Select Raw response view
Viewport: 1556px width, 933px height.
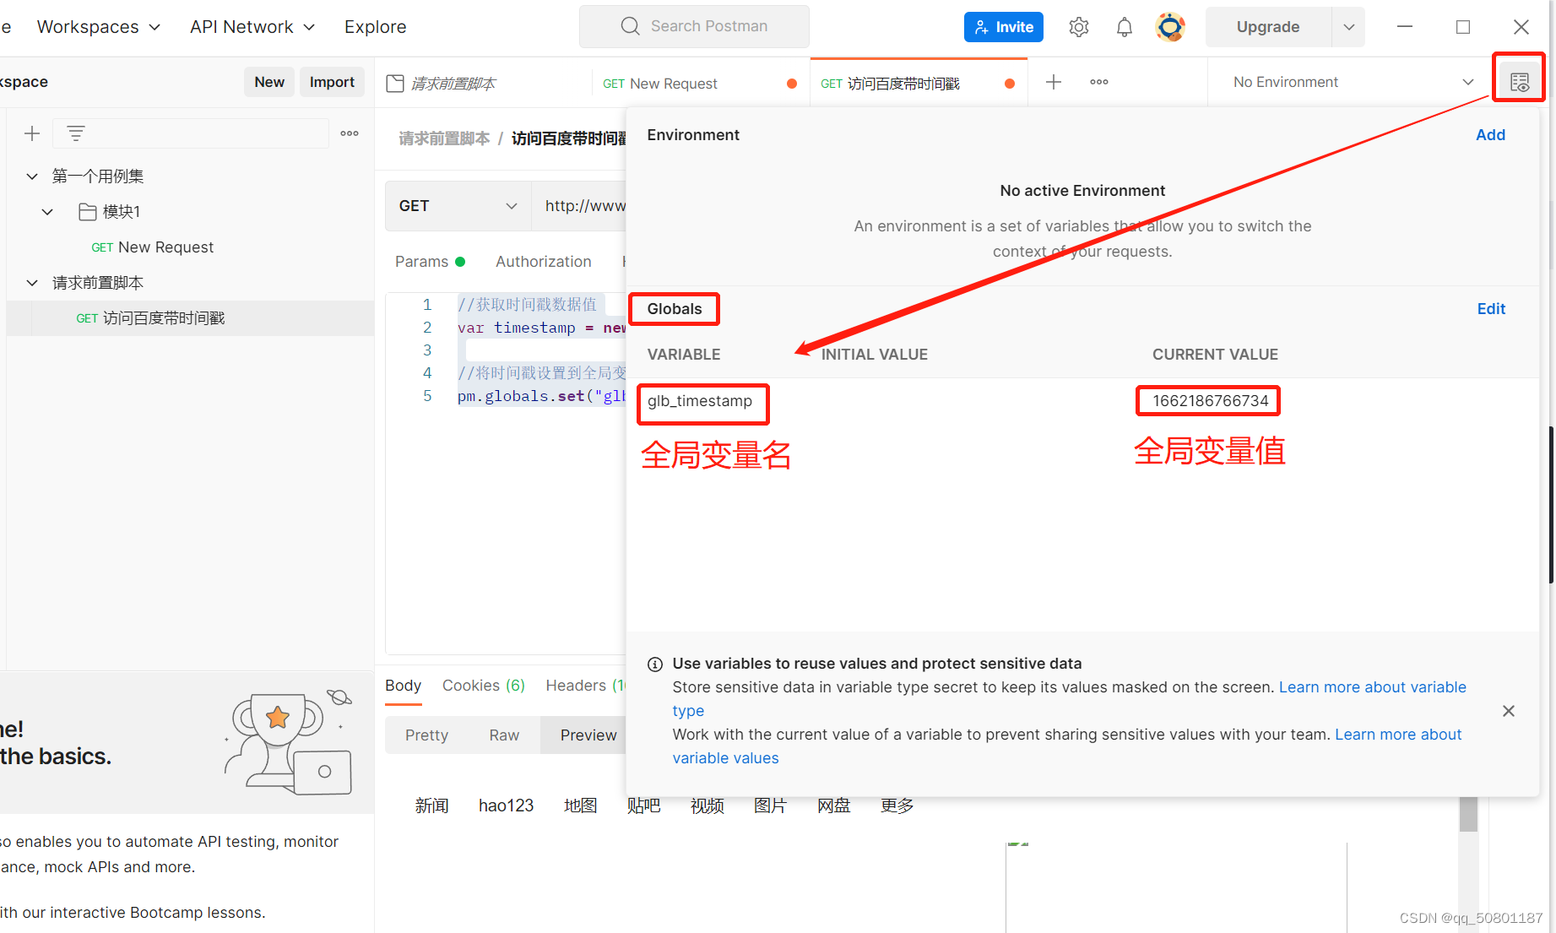(504, 735)
